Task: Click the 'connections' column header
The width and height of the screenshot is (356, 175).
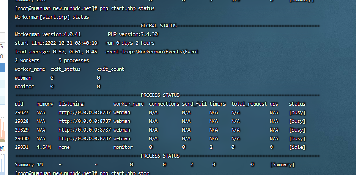Action: pos(164,104)
